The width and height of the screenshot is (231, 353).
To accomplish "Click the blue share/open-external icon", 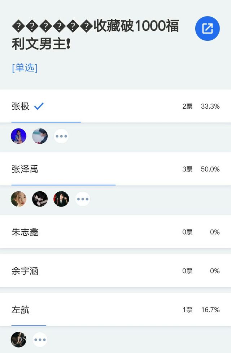I will click(208, 29).
